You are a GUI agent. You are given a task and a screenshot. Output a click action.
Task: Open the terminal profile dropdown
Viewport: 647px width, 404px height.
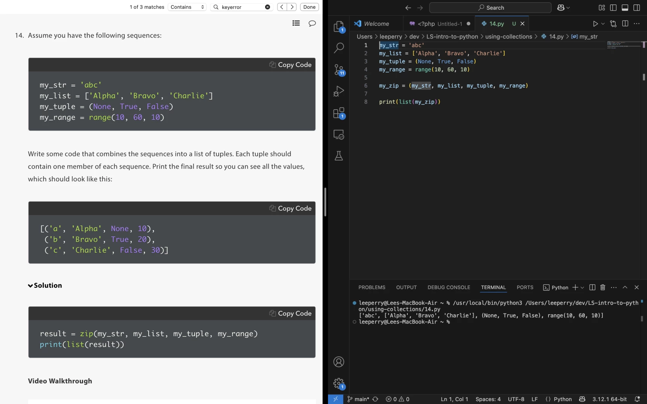[582, 287]
